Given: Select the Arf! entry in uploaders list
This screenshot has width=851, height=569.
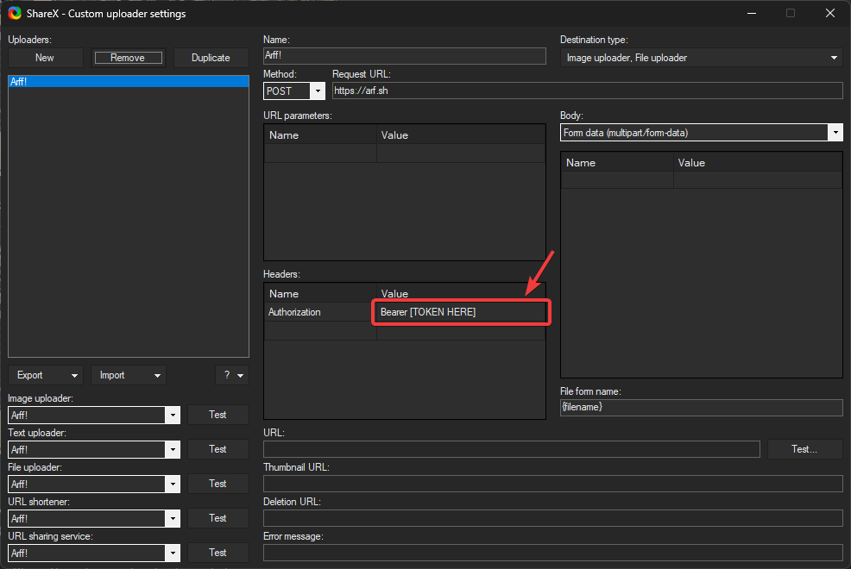Looking at the screenshot, I should [129, 81].
